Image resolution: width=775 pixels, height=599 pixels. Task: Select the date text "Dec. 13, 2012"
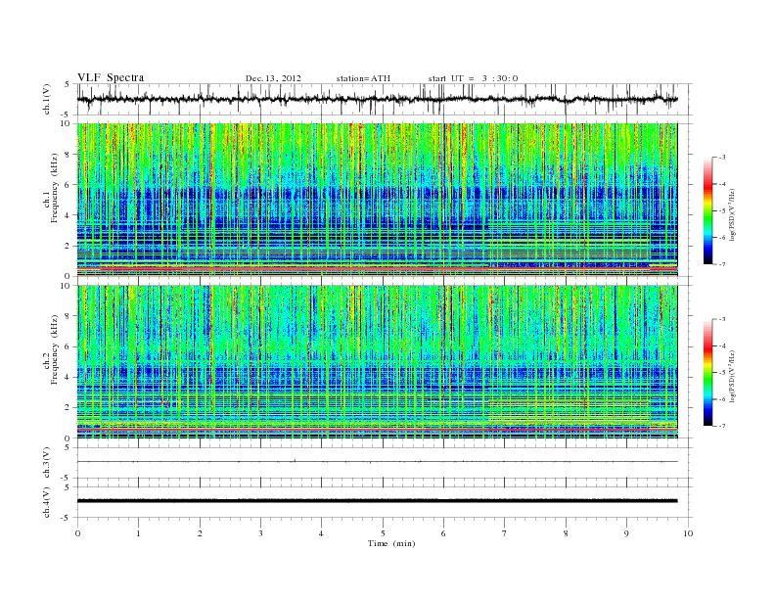coord(273,78)
